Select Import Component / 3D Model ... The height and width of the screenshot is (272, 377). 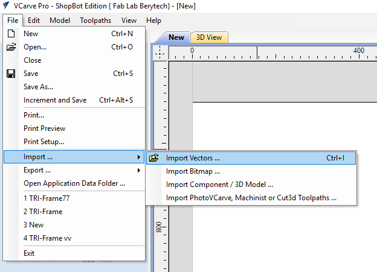click(x=251, y=185)
